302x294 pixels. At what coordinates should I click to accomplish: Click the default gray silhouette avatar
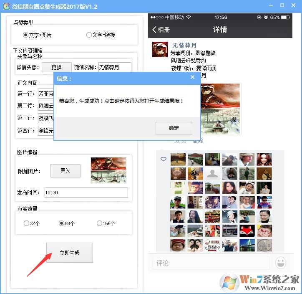pyautogui.click(x=212, y=173)
